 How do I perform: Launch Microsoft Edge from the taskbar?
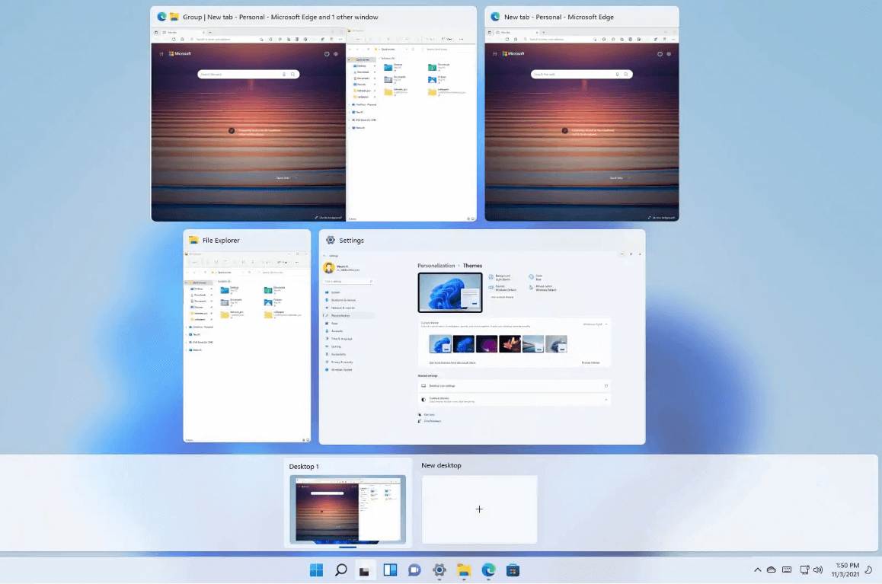[488, 570]
